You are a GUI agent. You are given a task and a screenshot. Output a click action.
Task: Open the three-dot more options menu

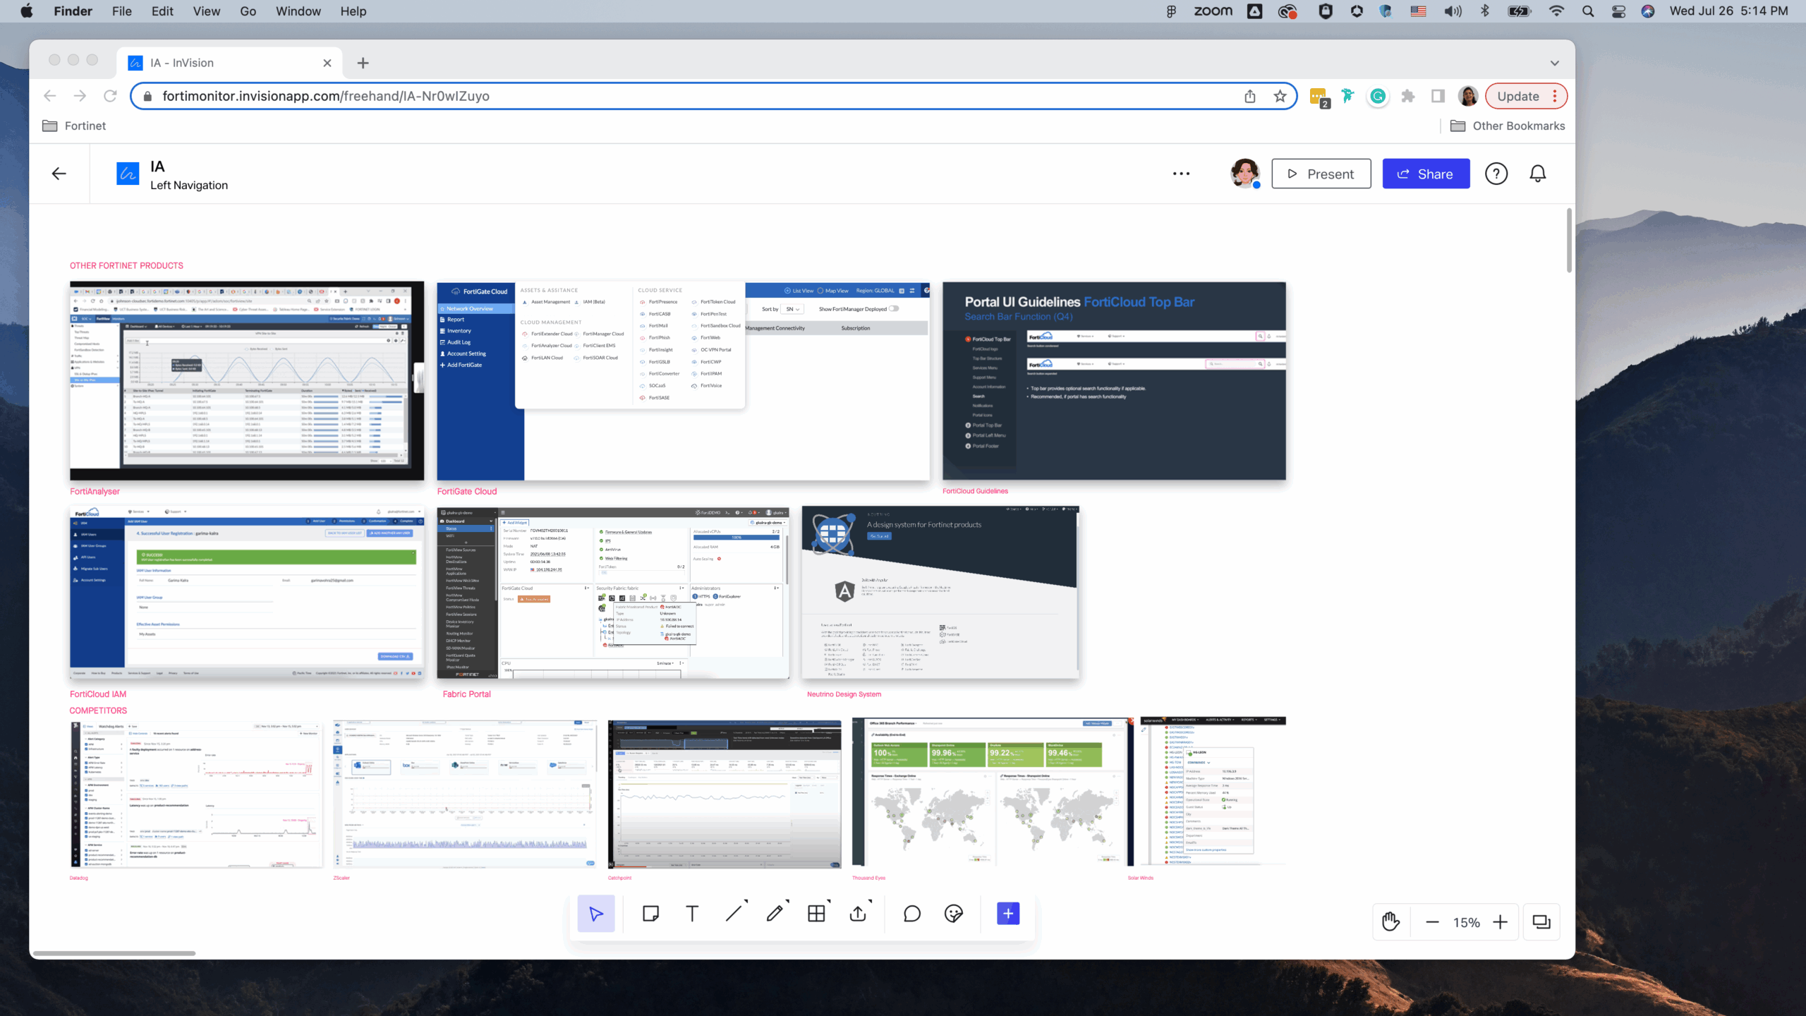[1181, 174]
